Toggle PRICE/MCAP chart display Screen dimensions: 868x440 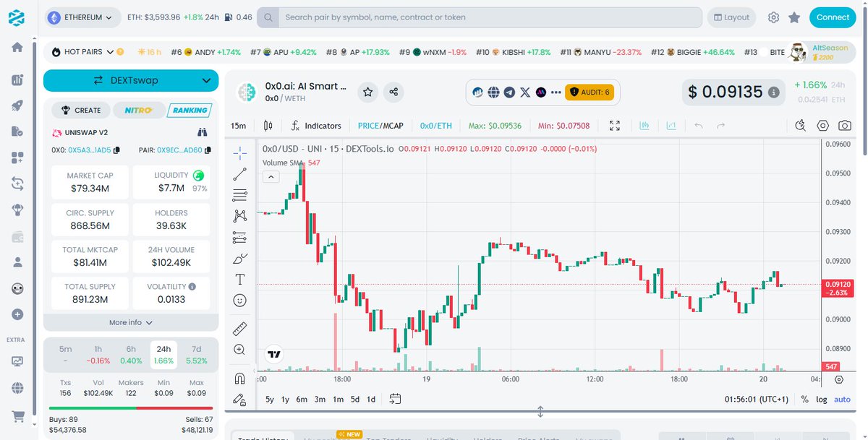380,126
